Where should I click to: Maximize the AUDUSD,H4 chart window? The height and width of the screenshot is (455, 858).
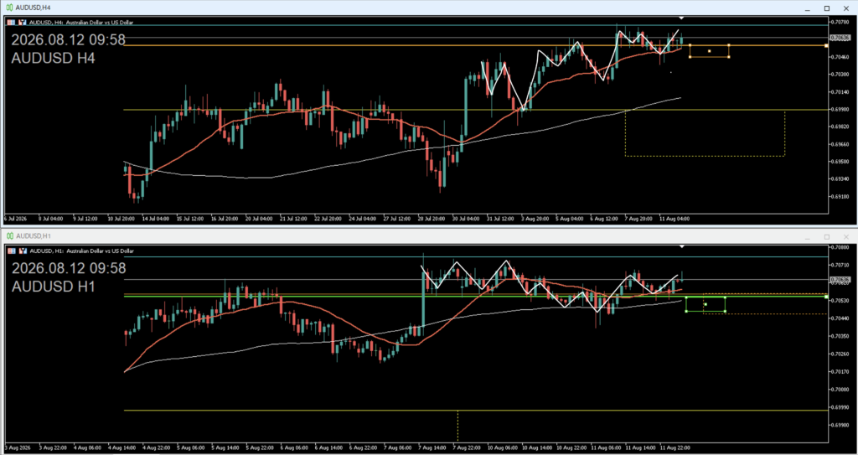pyautogui.click(x=827, y=8)
